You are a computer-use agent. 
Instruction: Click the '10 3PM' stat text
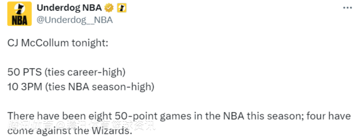point(25,87)
